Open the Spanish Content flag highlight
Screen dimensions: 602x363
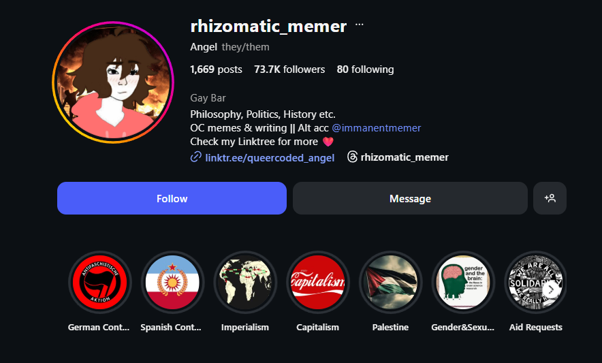click(172, 283)
